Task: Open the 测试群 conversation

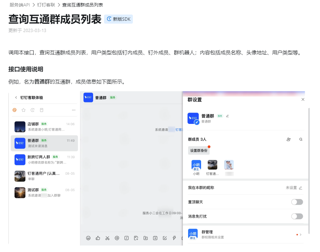Action: click(44, 192)
